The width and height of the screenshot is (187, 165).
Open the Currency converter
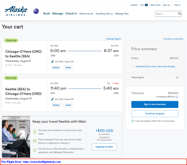pyautogui.click(x=173, y=39)
